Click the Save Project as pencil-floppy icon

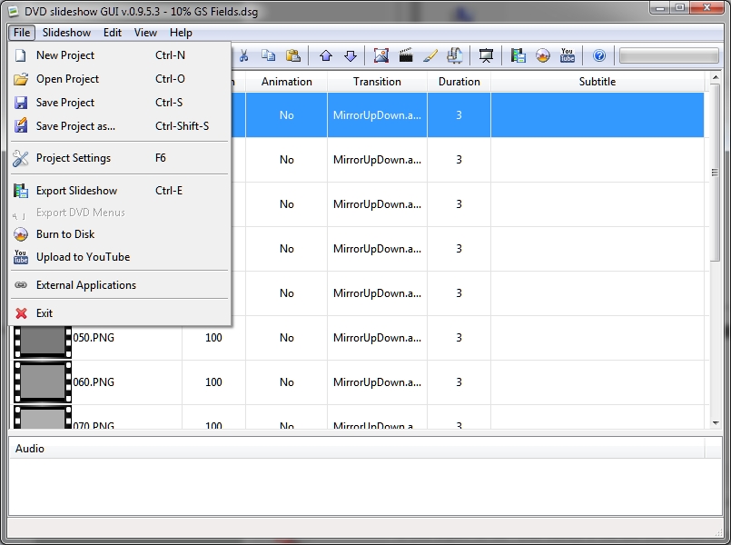pyautogui.click(x=21, y=126)
